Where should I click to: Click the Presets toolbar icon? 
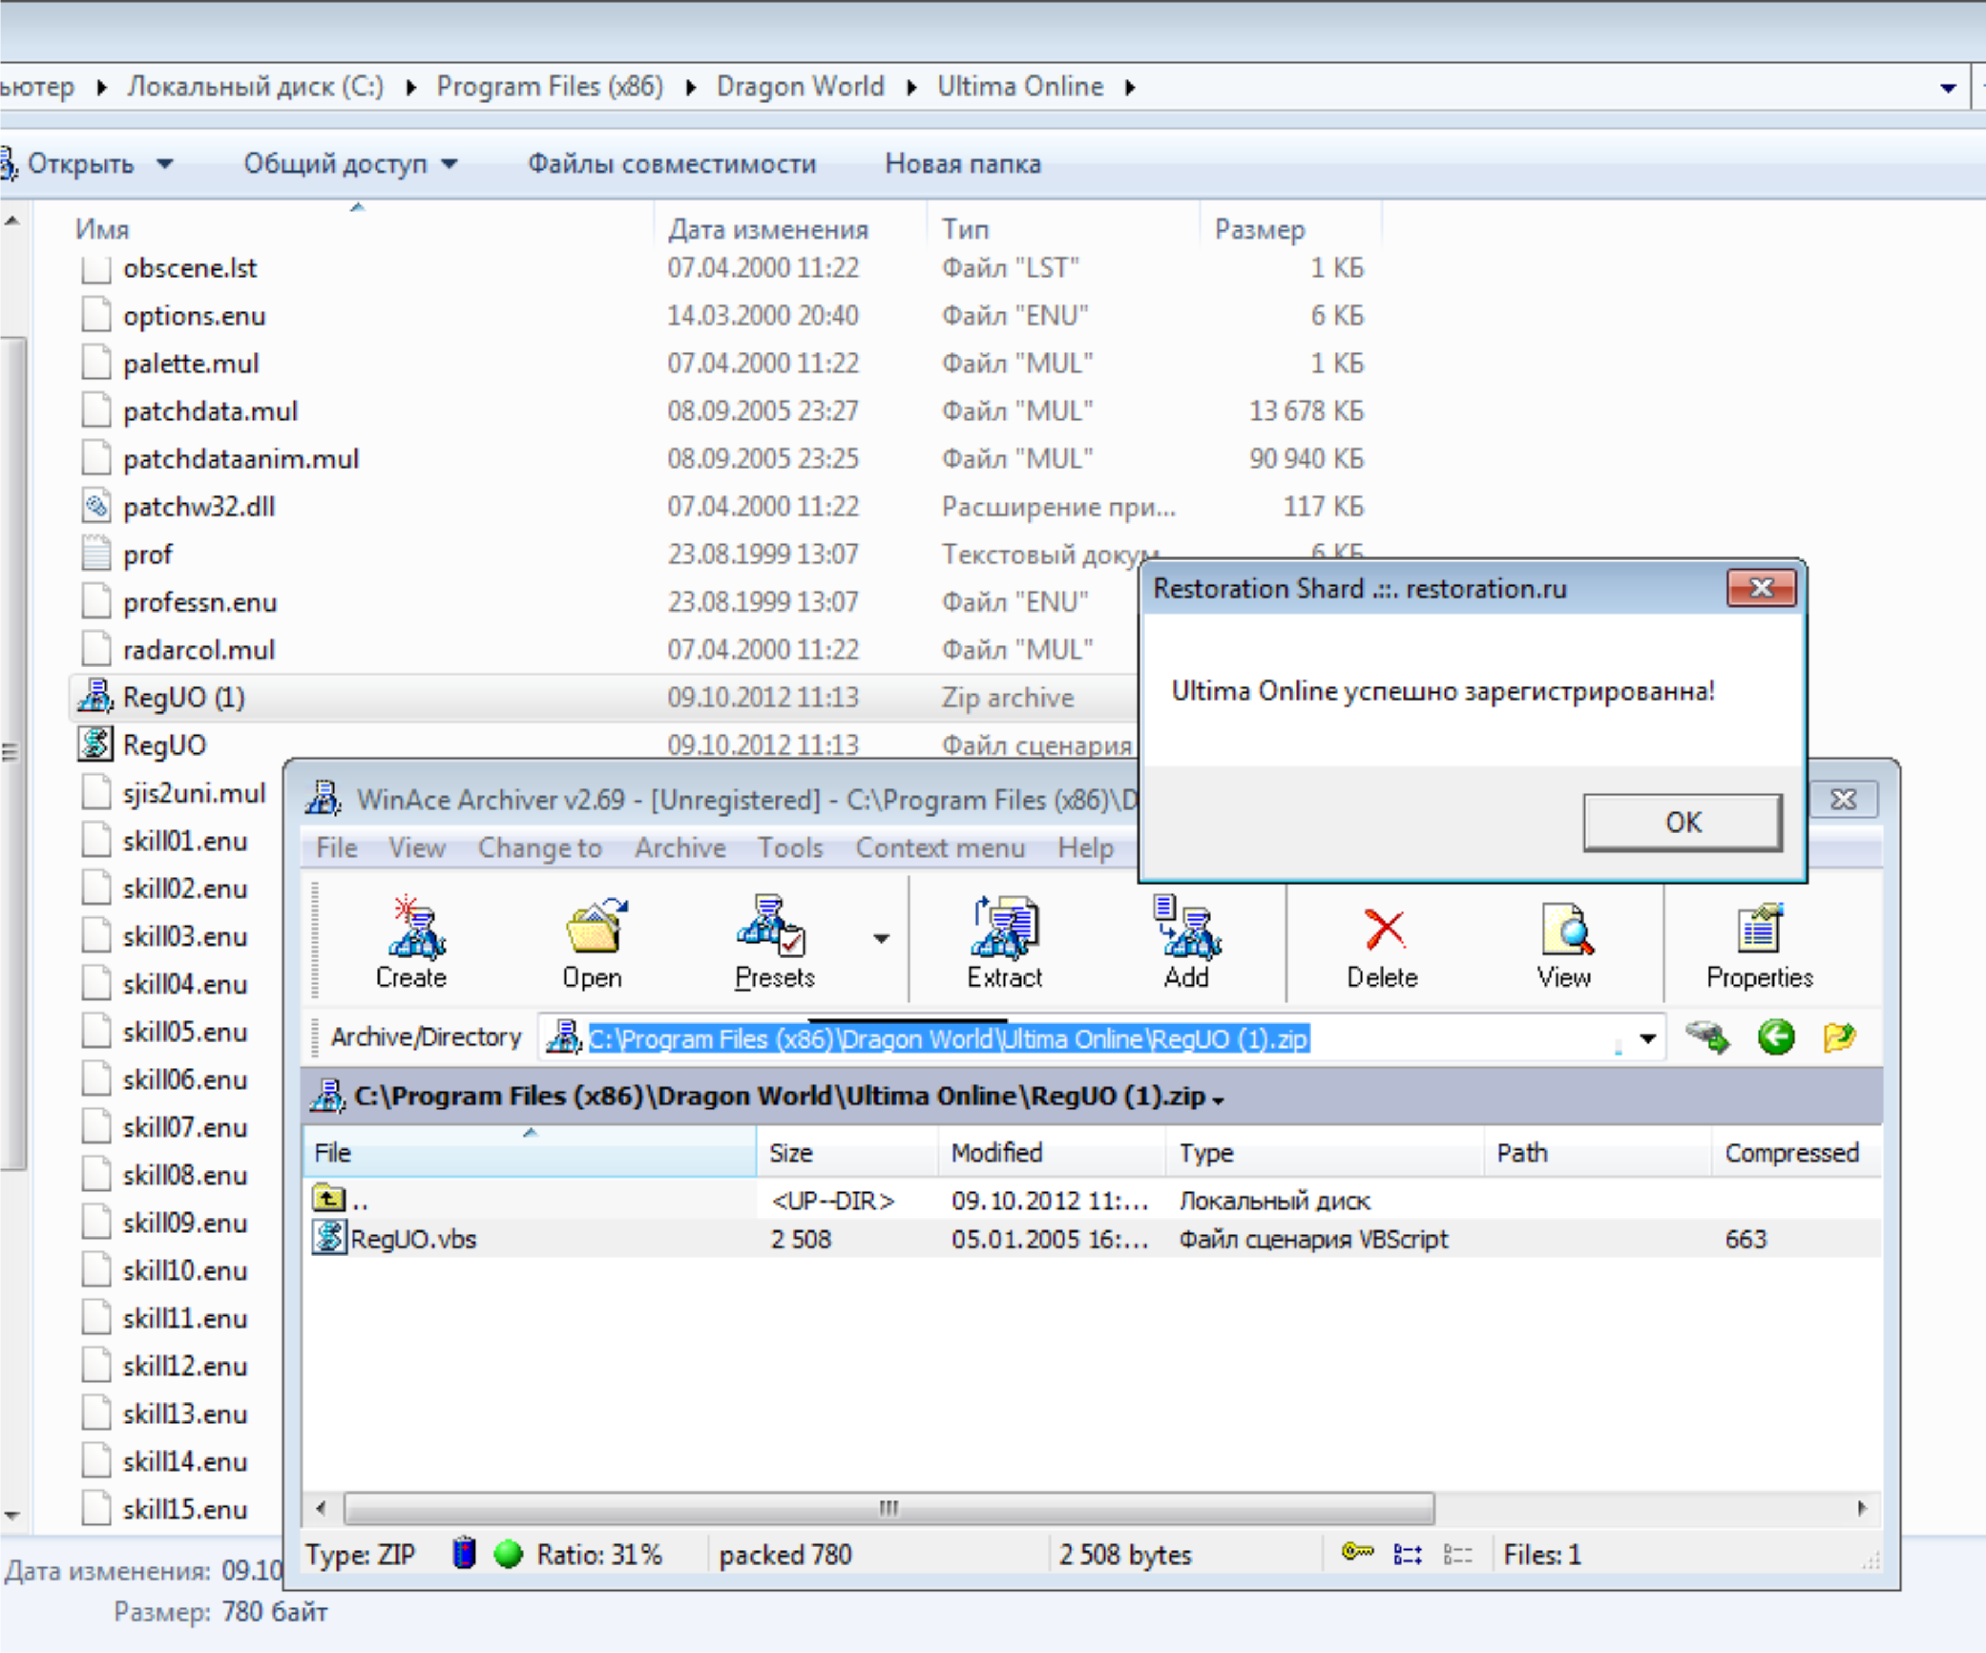tap(772, 929)
